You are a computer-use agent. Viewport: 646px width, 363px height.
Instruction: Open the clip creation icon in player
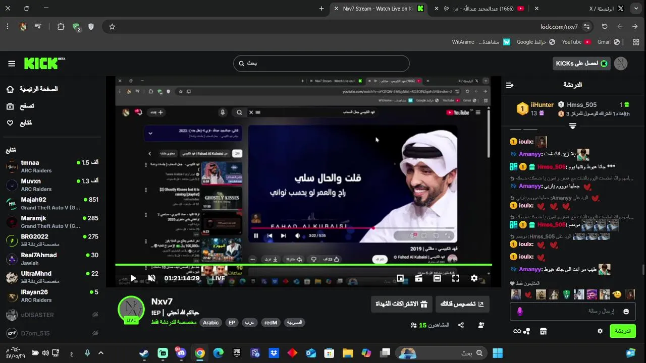click(x=418, y=278)
